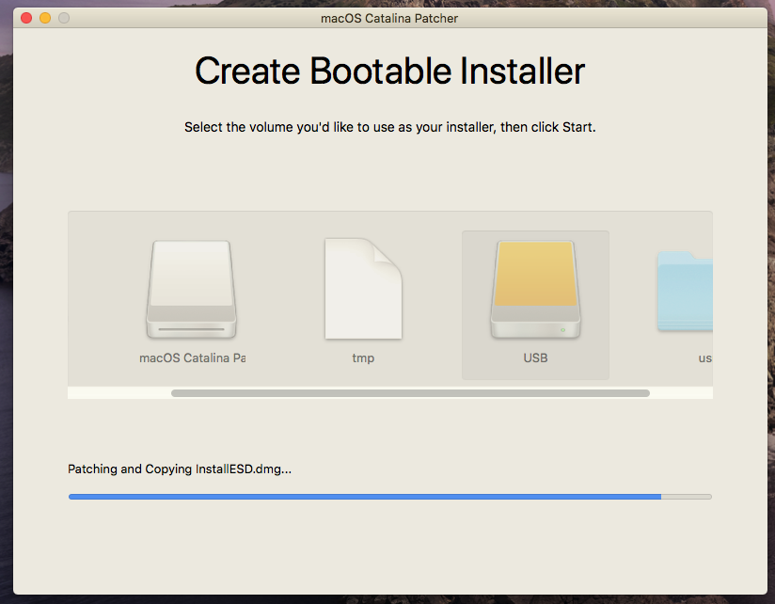The height and width of the screenshot is (604, 775).
Task: Click the 'Select the volume you'd like' instruction text
Action: coord(390,128)
